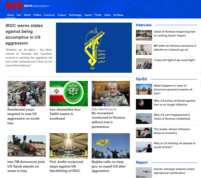Click the warships thumbnail for the Hormuz chokehold op-ed
This screenshot has width=201, height=178.
(x=144, y=119)
